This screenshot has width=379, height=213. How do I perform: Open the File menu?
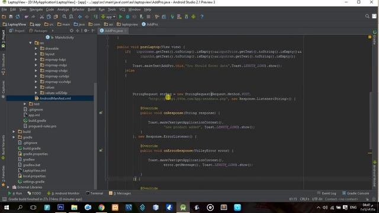pos(4,9)
